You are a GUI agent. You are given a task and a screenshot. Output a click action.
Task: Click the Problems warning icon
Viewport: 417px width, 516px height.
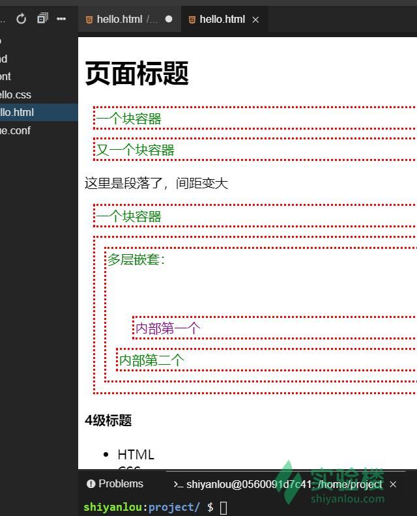(x=91, y=483)
